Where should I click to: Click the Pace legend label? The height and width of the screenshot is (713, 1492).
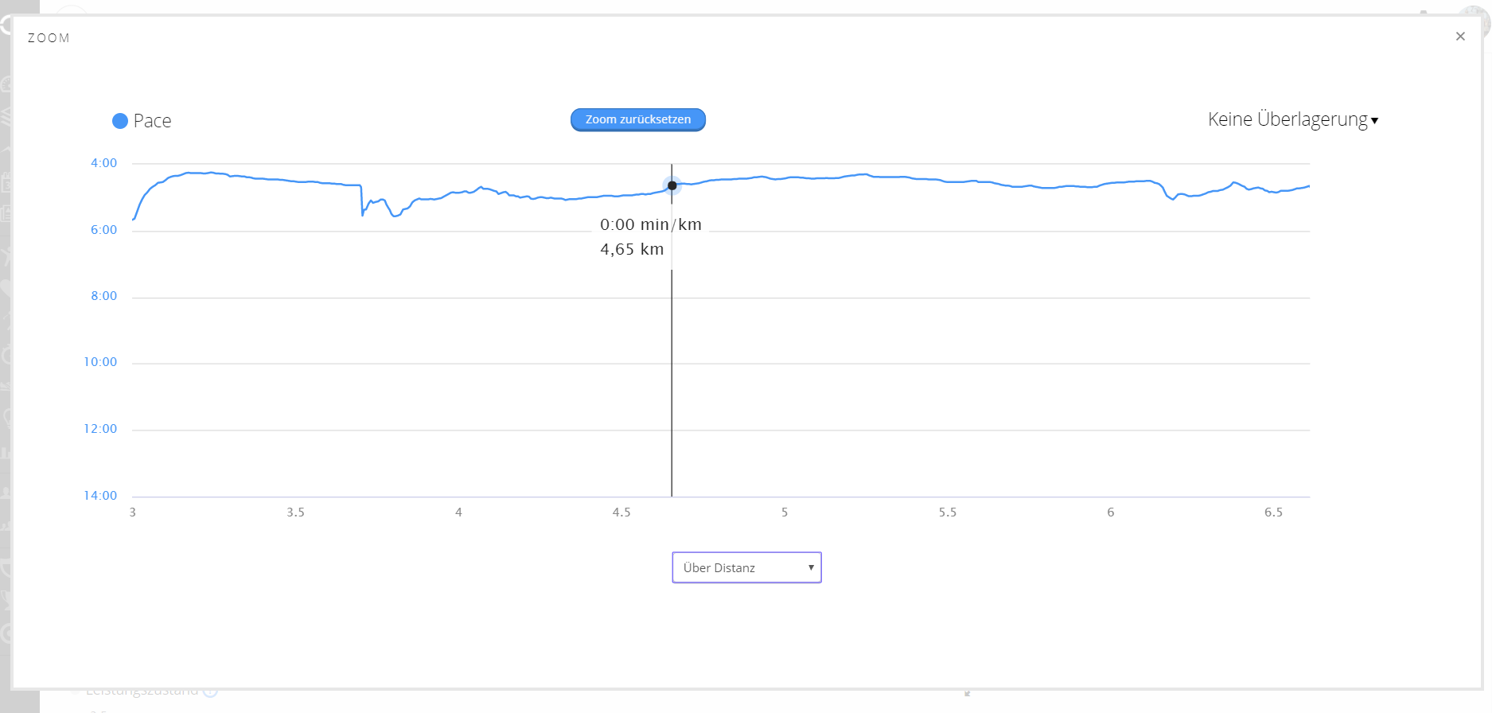click(152, 121)
